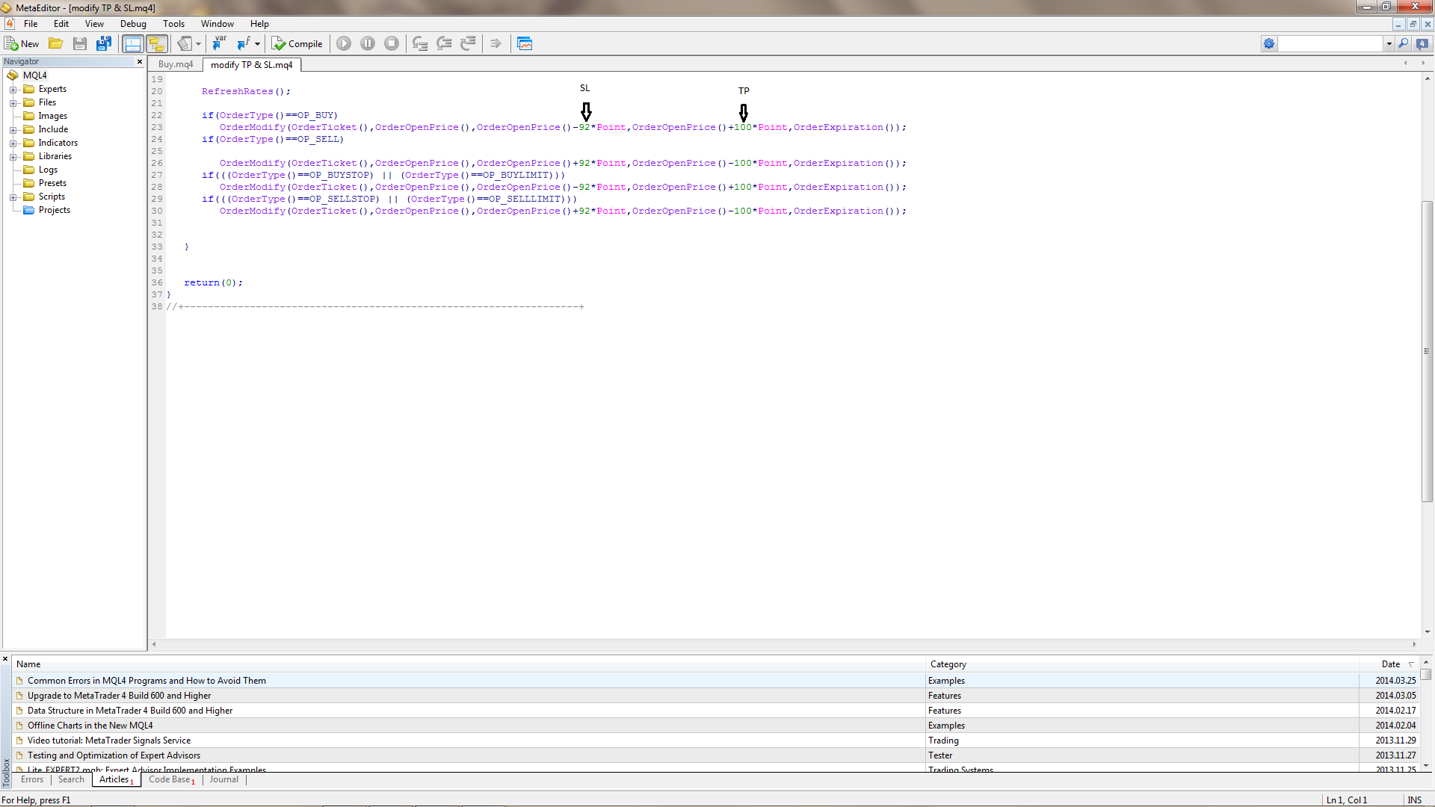Viewport: 1435px width, 807px height.
Task: Open article Offline Charts in the New MQL4
Action: tap(90, 726)
